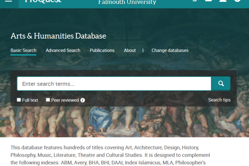Focus the Enter search terms field
Image resolution: width=249 pixels, height=166 pixels.
114,84
